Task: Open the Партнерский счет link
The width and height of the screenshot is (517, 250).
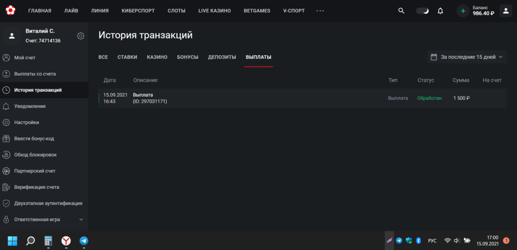Action: coord(35,171)
